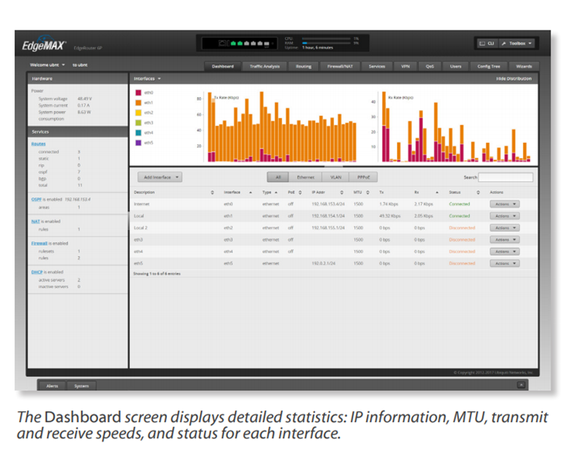Click the eth0 legend color swatch

pos(138,93)
